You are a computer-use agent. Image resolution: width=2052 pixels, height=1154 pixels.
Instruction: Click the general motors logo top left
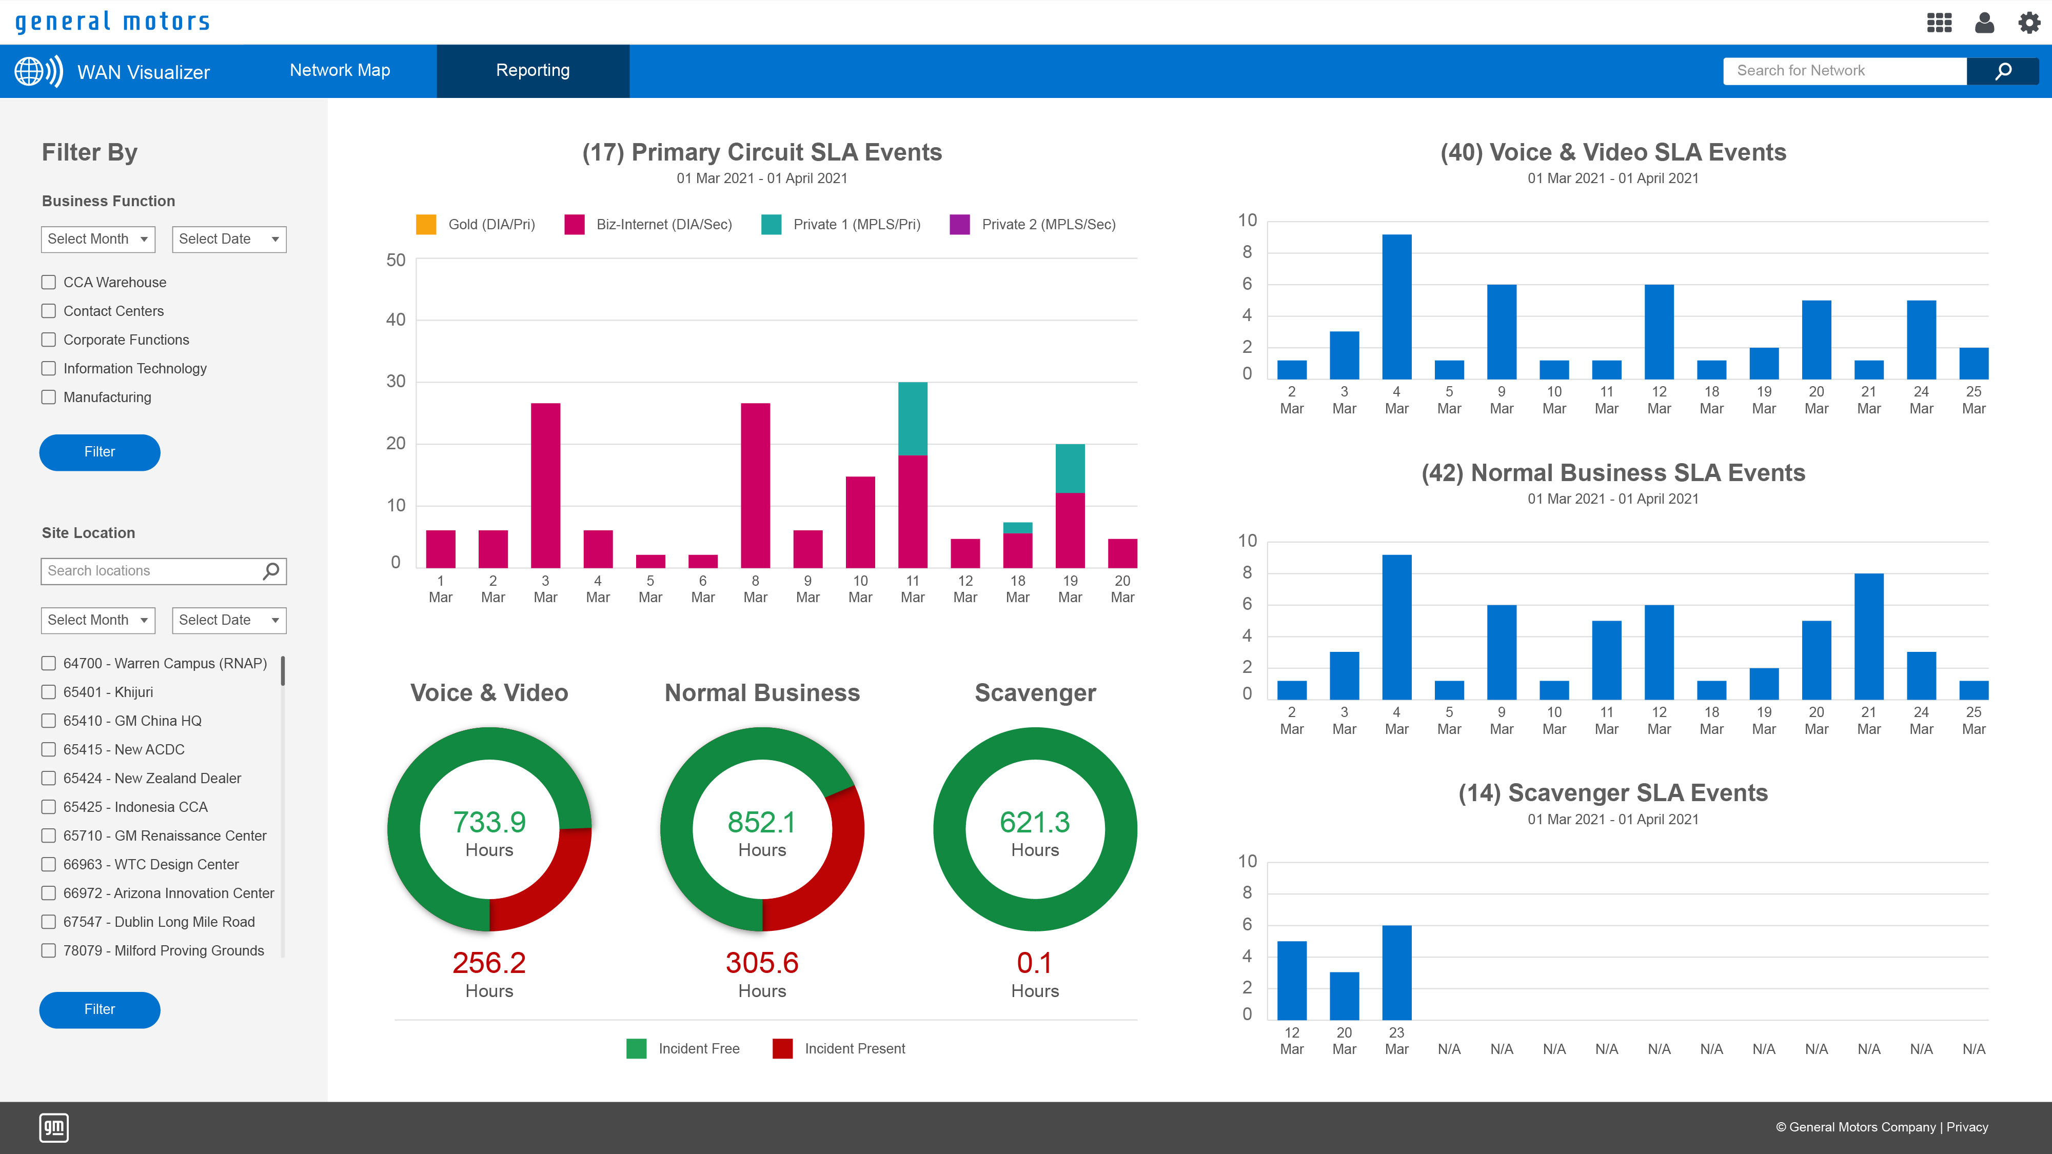[x=112, y=22]
